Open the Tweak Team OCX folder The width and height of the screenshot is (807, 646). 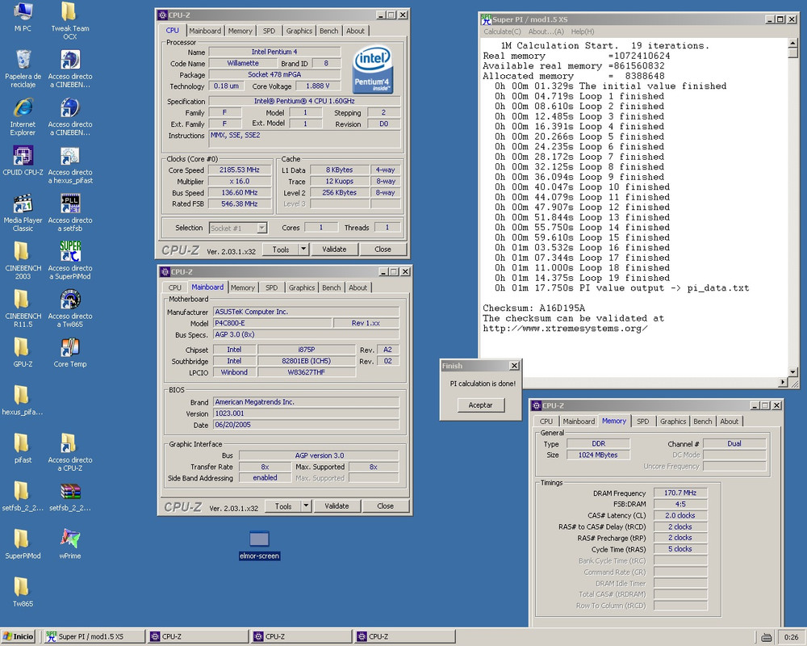(x=70, y=21)
